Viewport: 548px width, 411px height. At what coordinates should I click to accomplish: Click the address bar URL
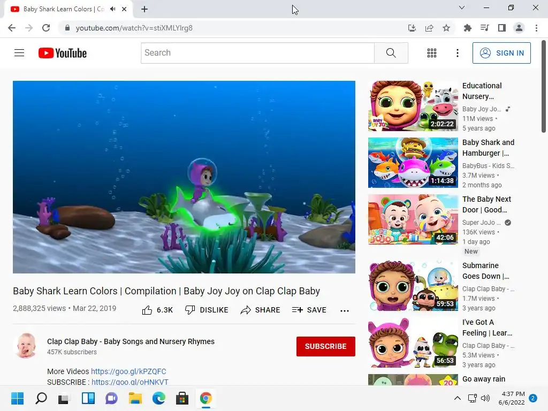click(134, 28)
